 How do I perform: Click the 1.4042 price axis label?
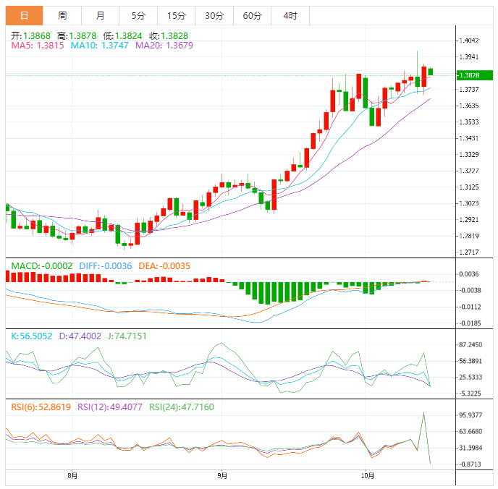(469, 41)
